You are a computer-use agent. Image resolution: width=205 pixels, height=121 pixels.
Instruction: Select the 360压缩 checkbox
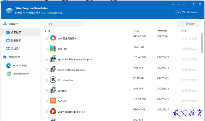46,49
